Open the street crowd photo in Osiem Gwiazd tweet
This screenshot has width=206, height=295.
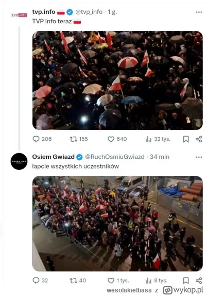117,223
